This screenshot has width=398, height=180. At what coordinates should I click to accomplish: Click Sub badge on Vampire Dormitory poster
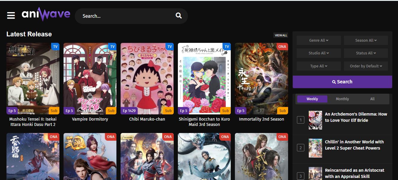[x=111, y=111]
